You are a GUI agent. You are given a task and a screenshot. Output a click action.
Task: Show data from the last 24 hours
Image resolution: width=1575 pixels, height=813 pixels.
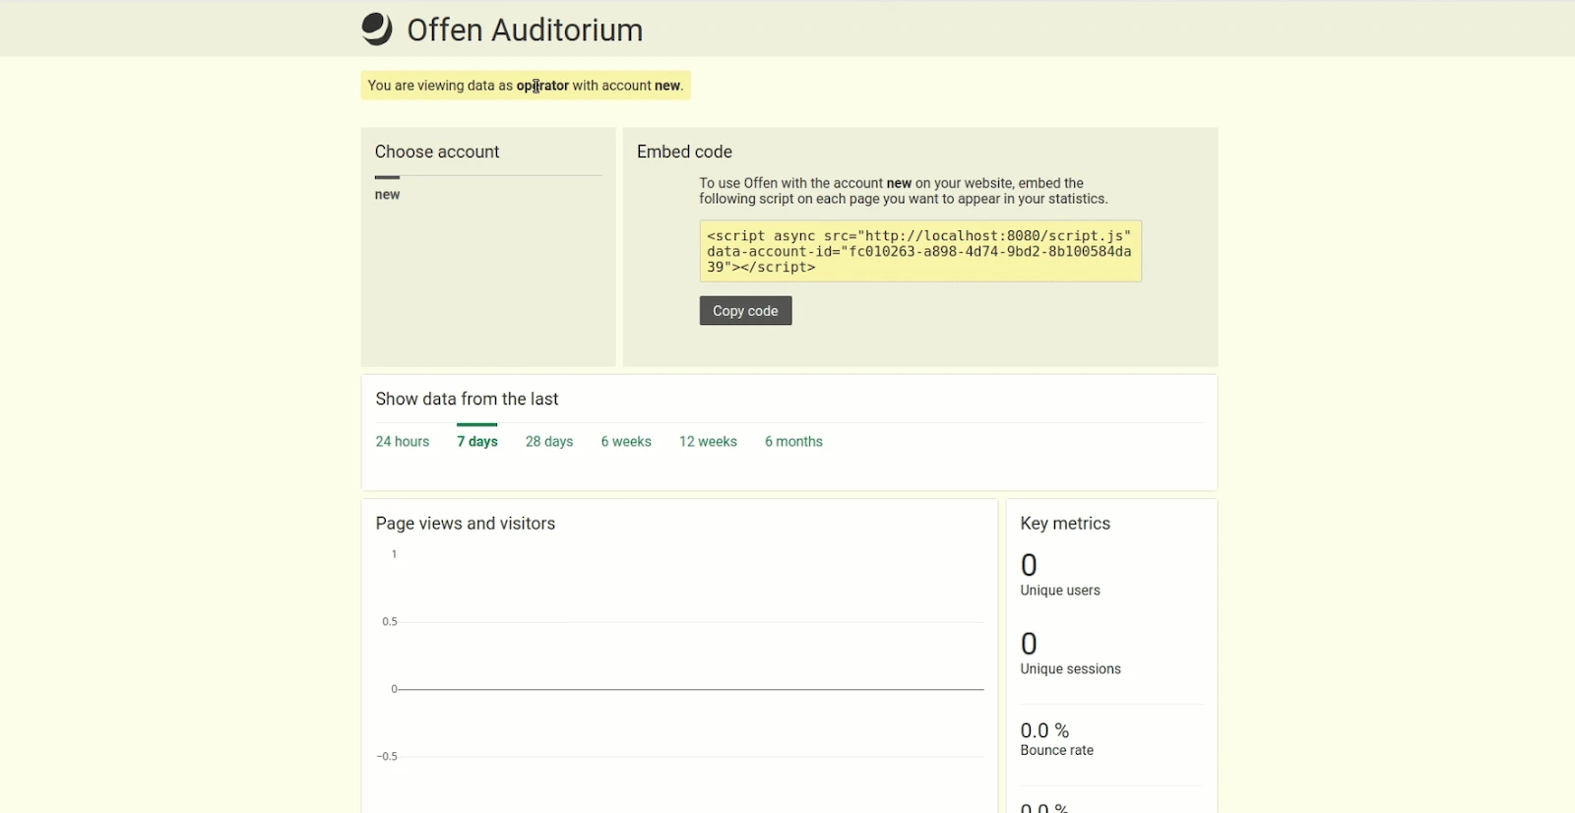coord(403,442)
